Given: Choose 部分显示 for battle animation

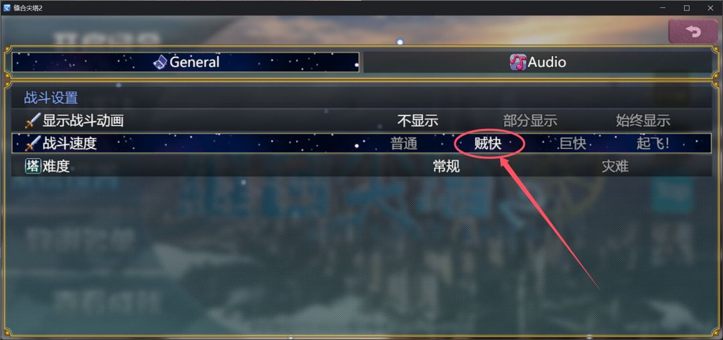Looking at the screenshot, I should (x=530, y=121).
